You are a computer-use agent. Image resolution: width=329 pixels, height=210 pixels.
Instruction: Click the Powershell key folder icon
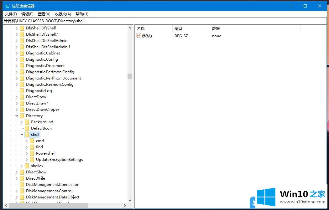[32, 153]
